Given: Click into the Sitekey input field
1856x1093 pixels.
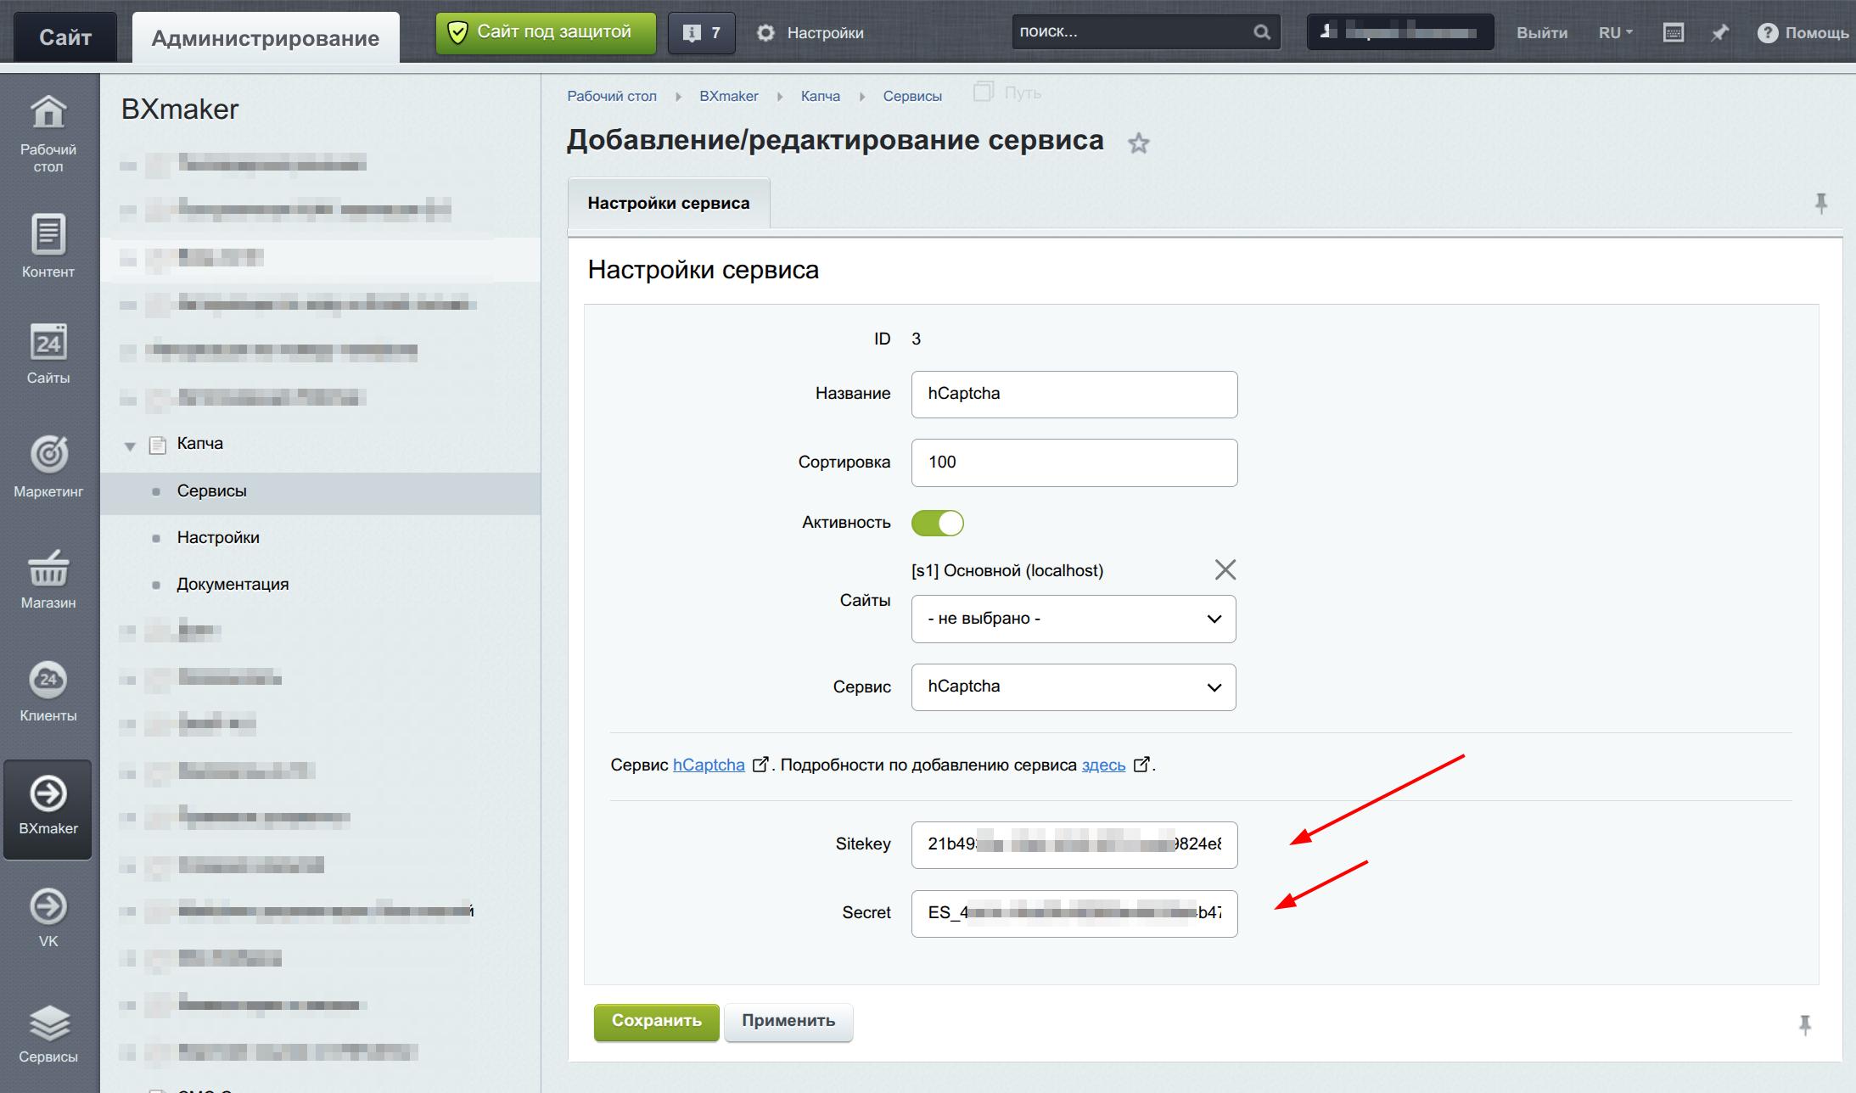Looking at the screenshot, I should [1074, 844].
